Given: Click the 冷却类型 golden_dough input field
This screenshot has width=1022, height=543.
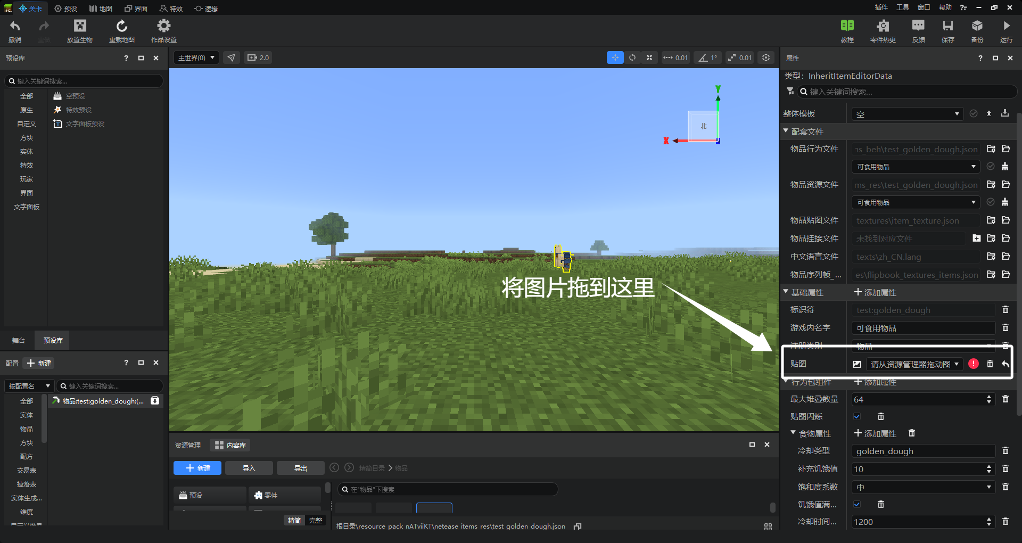Looking at the screenshot, I should click(924, 451).
